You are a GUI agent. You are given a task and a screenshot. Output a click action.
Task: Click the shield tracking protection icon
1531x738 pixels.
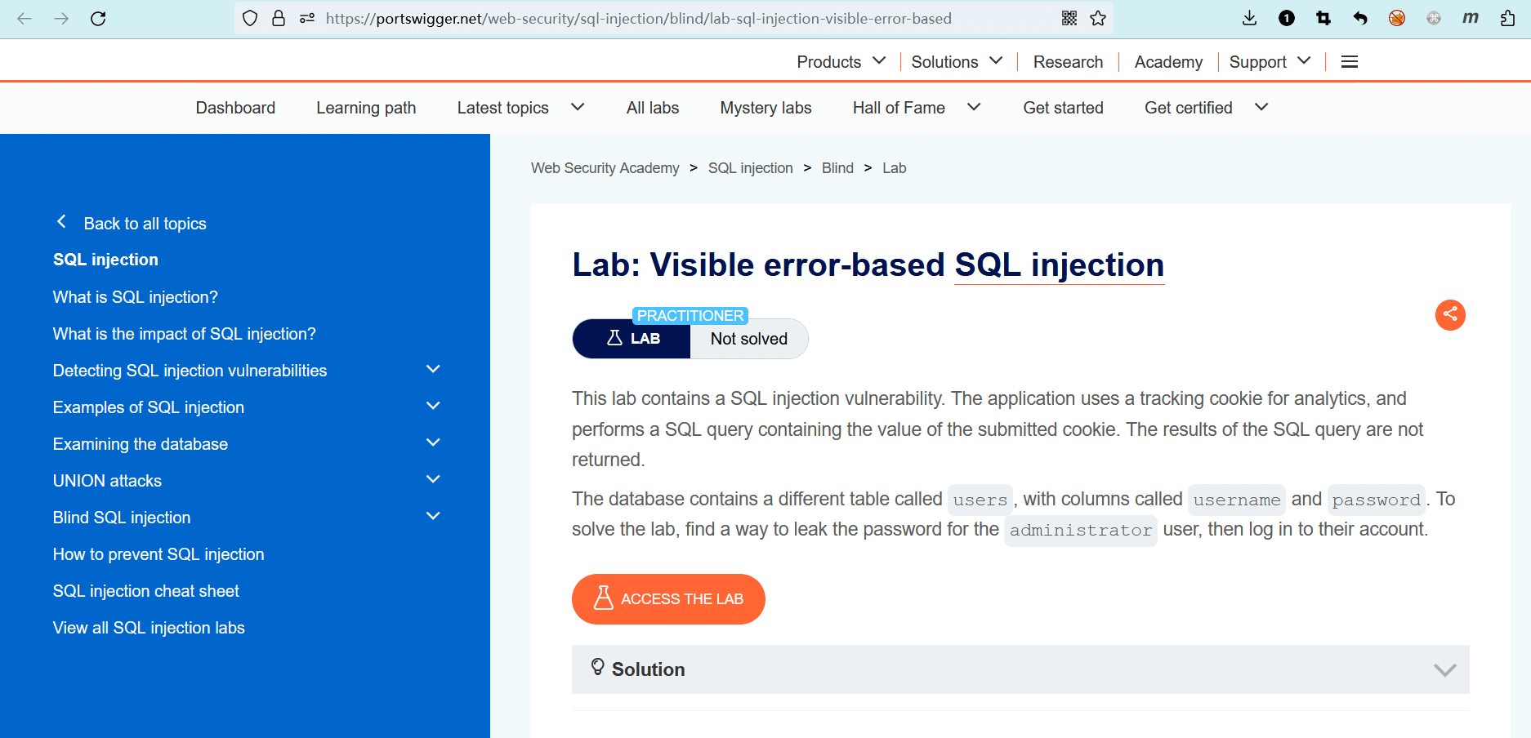(x=251, y=18)
